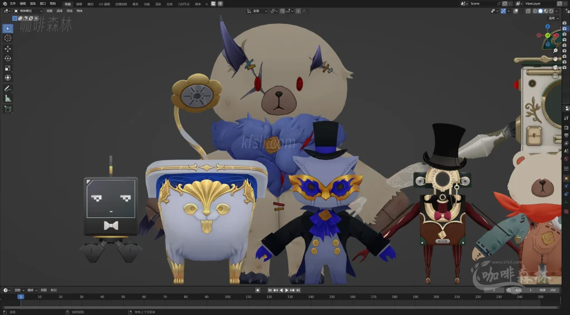This screenshot has width=570, height=315.
Task: Open the 全局 transform orientation dropdown
Action: tap(257, 11)
